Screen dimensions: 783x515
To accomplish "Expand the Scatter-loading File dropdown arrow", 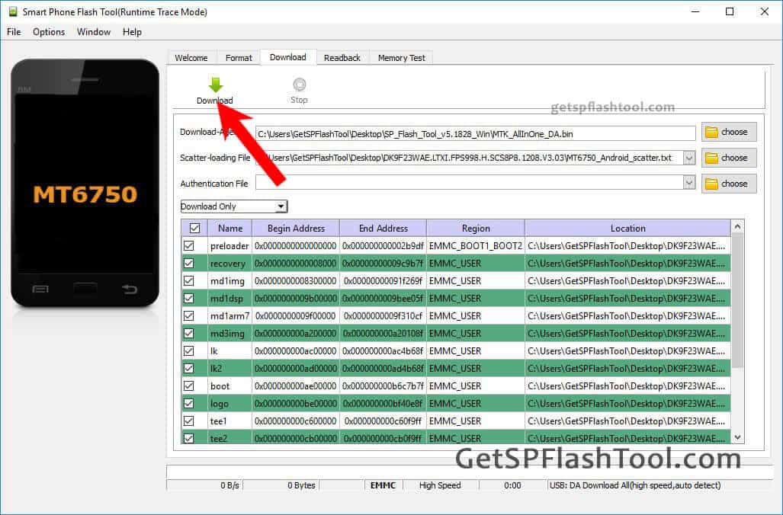I will (689, 158).
